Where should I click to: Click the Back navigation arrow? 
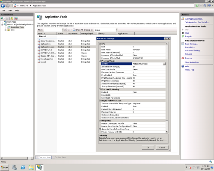click(x=3, y=6)
